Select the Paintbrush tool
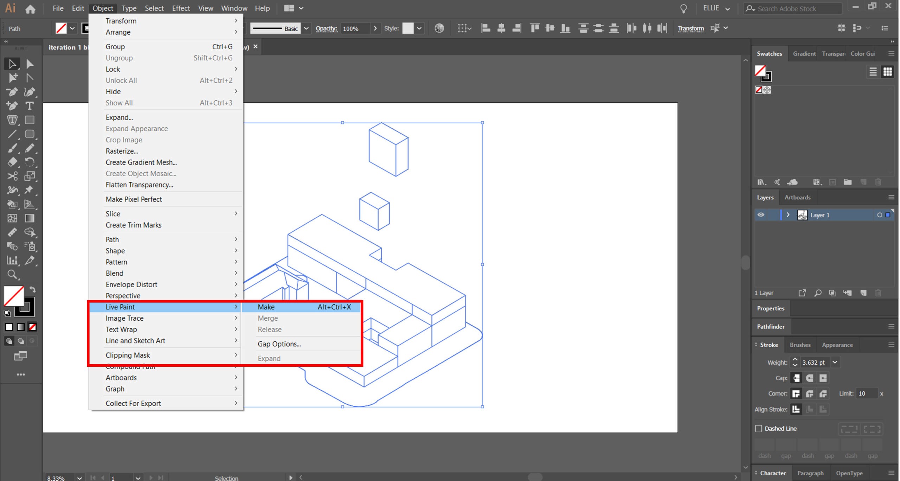The height and width of the screenshot is (481, 900). click(x=12, y=148)
